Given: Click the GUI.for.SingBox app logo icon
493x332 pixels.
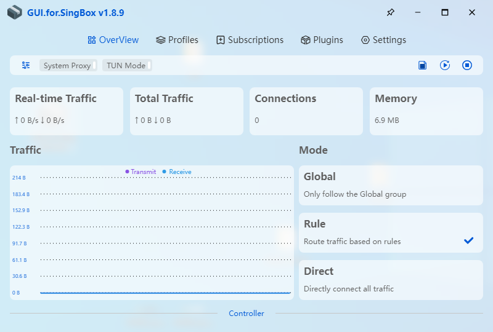Looking at the screenshot, I should [14, 12].
